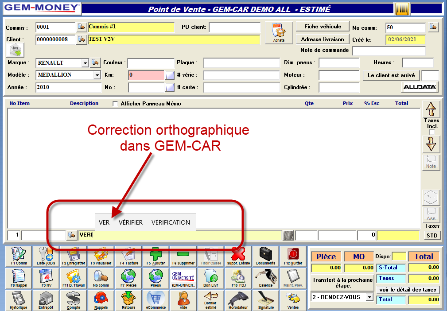447x311 pixels.
Task: Click the lookup icon next to Marque dropdown
Action: [x=95, y=63]
